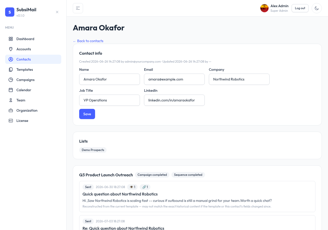Click the Team user icon
Screen dimensions: 328x230
coord(11,100)
